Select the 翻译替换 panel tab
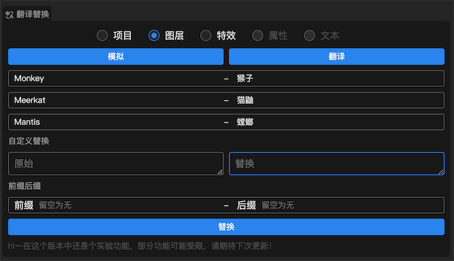454x261 pixels. 28,14
